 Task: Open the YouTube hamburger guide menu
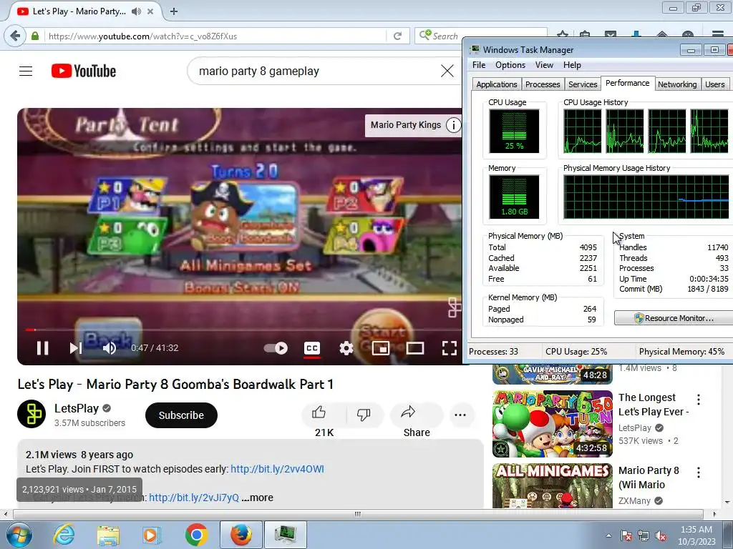pos(26,71)
